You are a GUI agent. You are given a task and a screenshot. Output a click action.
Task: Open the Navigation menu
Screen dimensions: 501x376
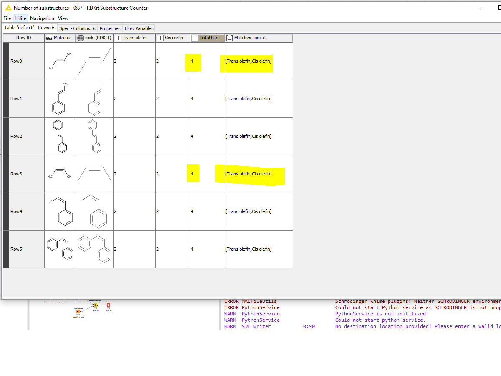(42, 18)
